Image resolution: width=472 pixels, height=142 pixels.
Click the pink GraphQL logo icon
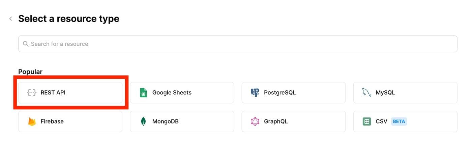click(x=255, y=122)
